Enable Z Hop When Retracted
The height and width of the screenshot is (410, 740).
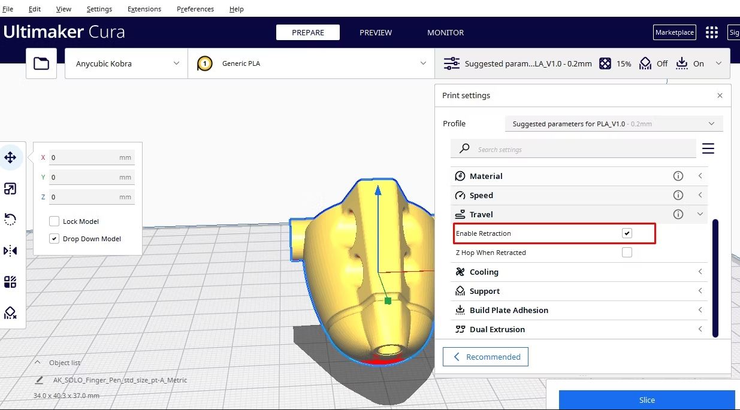pyautogui.click(x=627, y=252)
